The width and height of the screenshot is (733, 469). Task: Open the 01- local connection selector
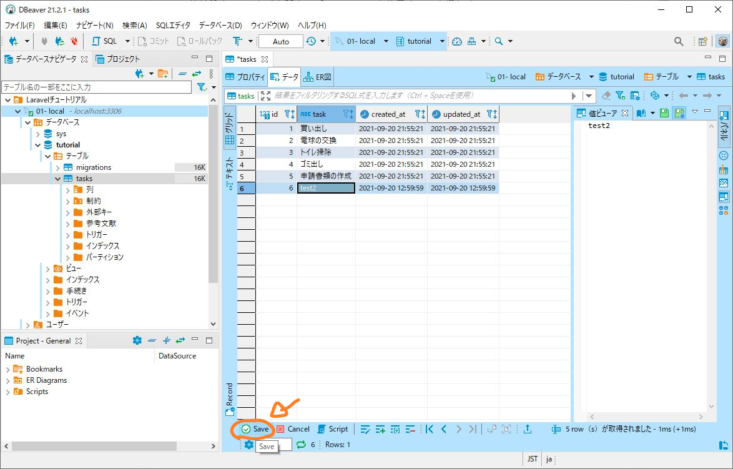coord(362,41)
